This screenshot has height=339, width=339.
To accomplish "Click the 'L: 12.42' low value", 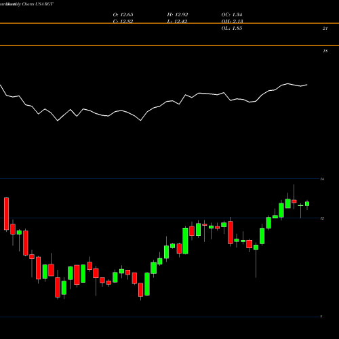I will pos(178,22).
